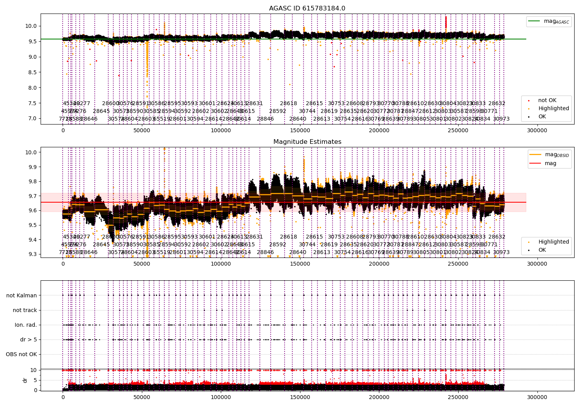Click the 'Magnitude Estimates' plot title
This screenshot has height=406, width=580.
(307, 142)
